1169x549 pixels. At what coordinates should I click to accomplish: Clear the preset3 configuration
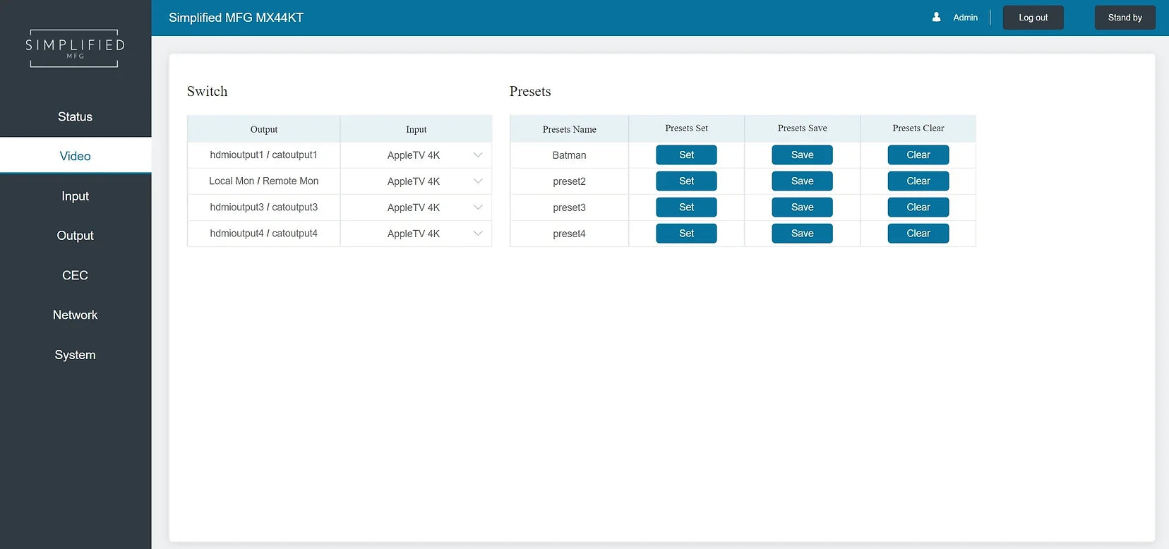tap(918, 207)
